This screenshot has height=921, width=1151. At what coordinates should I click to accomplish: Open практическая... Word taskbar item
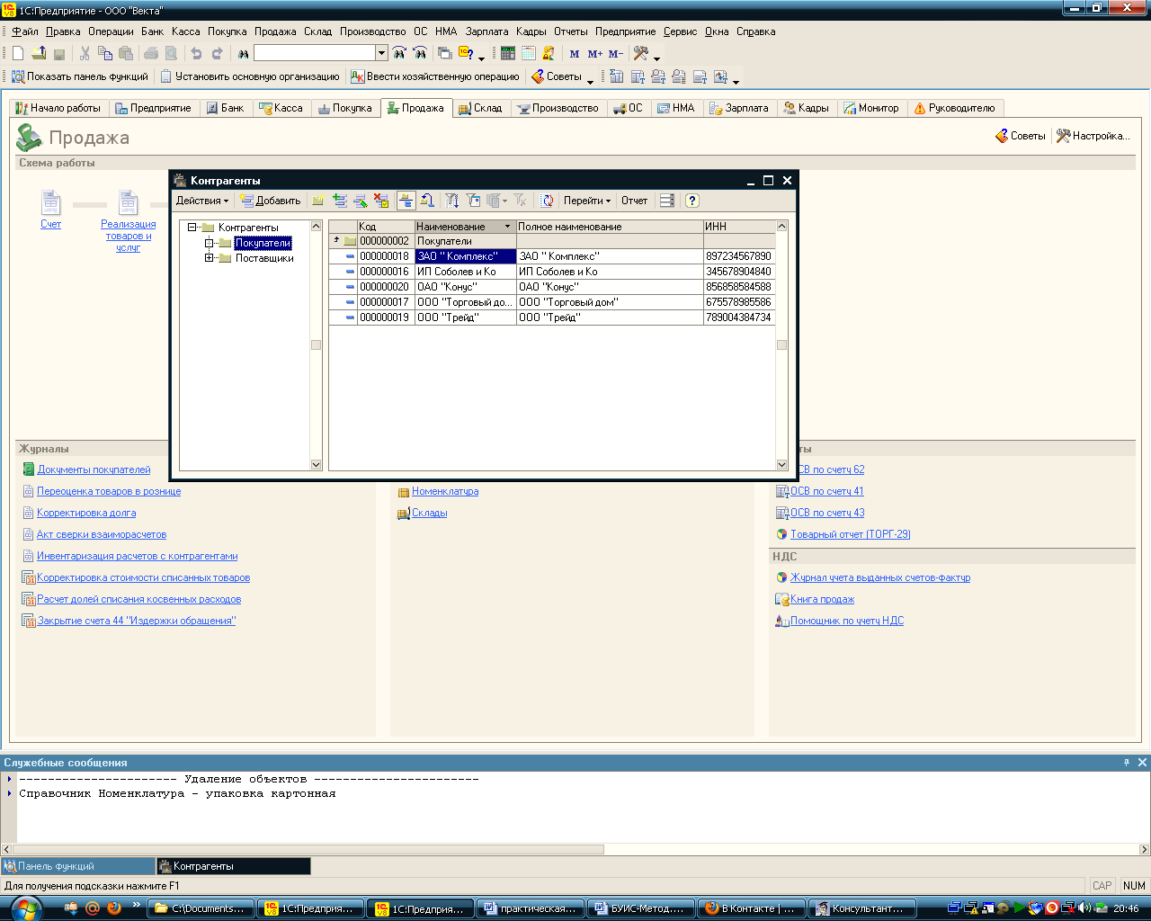point(530,908)
